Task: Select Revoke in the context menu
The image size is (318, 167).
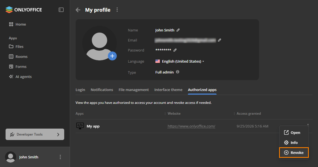Action: [294, 153]
